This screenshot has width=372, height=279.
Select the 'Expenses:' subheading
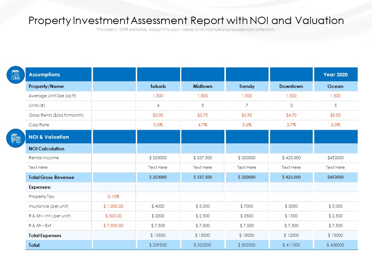pyautogui.click(x=40, y=187)
